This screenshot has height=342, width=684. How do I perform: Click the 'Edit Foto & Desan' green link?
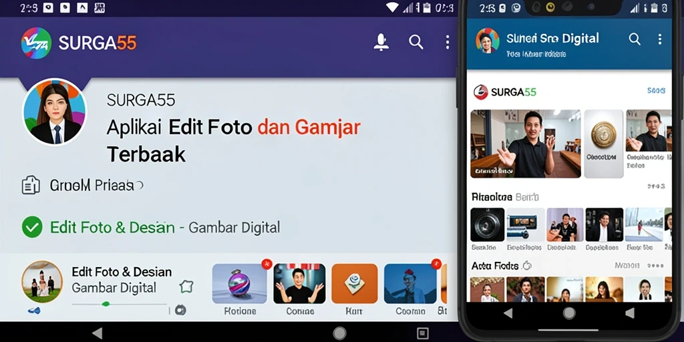[112, 227]
